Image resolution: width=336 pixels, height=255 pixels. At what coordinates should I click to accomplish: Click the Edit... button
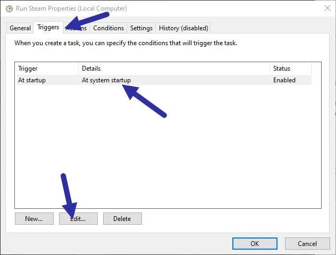[78, 218]
